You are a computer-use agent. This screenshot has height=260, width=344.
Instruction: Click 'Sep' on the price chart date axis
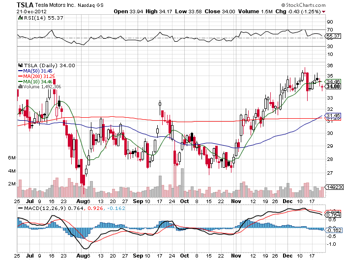tap(138, 201)
